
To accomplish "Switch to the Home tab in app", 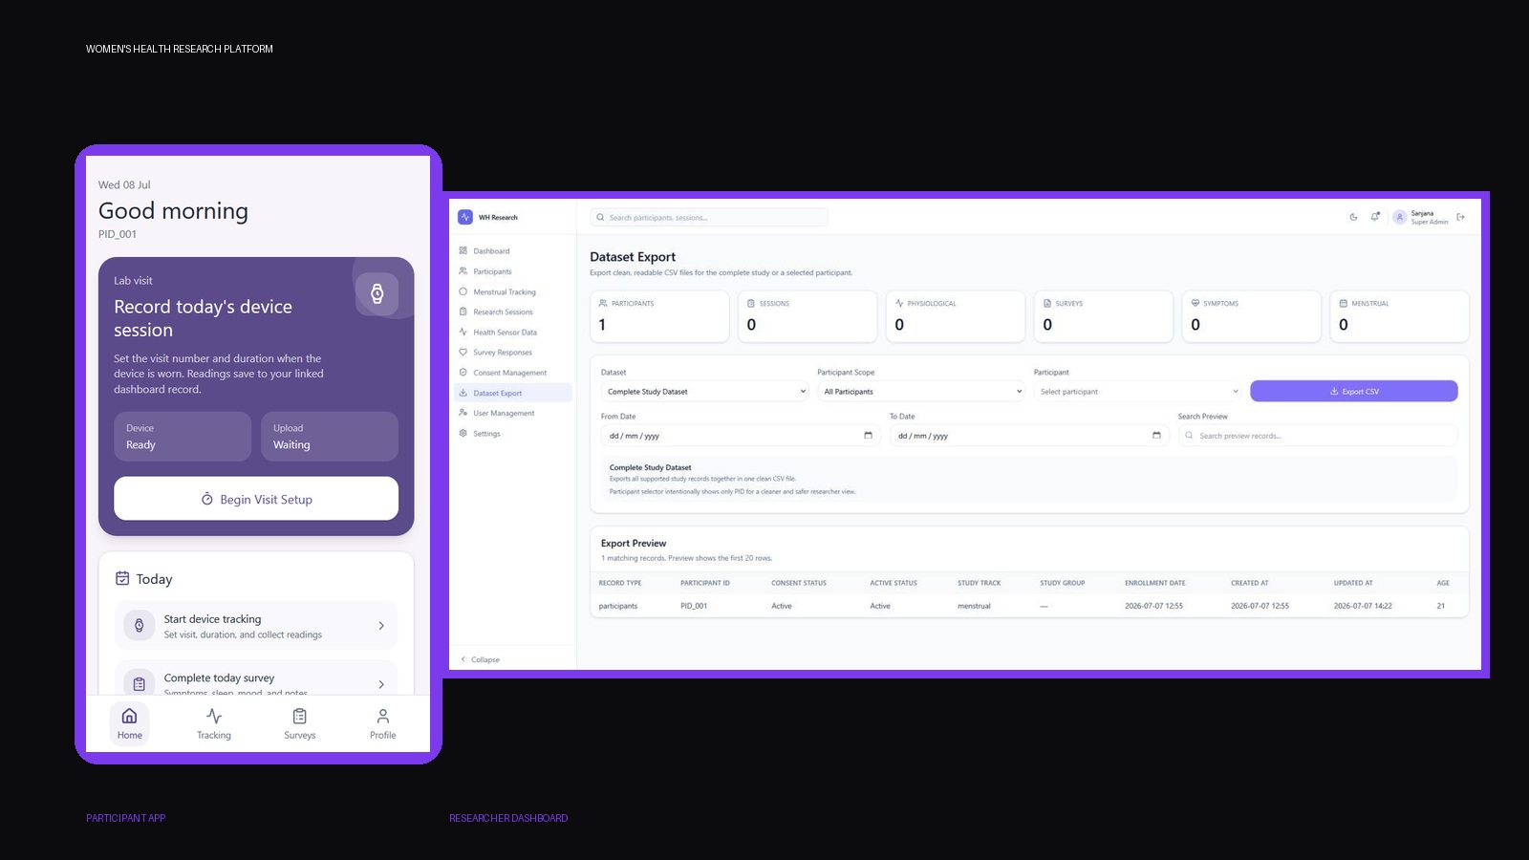I will pyautogui.click(x=130, y=723).
